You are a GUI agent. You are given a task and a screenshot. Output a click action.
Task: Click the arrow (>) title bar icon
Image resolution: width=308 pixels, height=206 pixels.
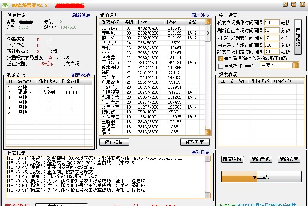[x=285, y=4]
